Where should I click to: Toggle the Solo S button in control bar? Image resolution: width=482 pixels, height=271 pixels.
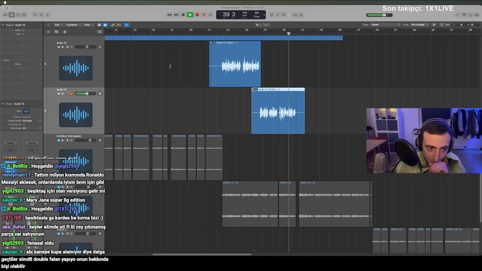(284, 15)
